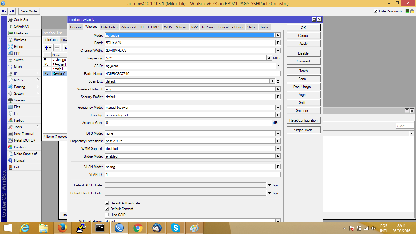
Task: Open the Mode dropdown arrow
Action: [278, 35]
